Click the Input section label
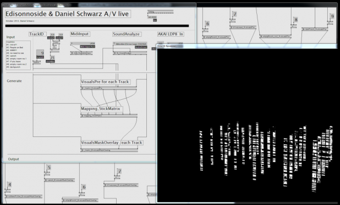Screen dimensions: 340x205 10,37
